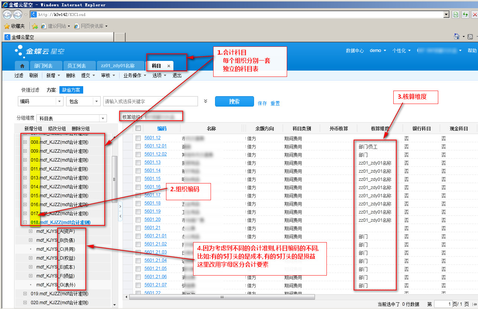This screenshot has width=478, height=309.
Task: Click the horizontal scrollbar of the grid
Action: pos(222,297)
